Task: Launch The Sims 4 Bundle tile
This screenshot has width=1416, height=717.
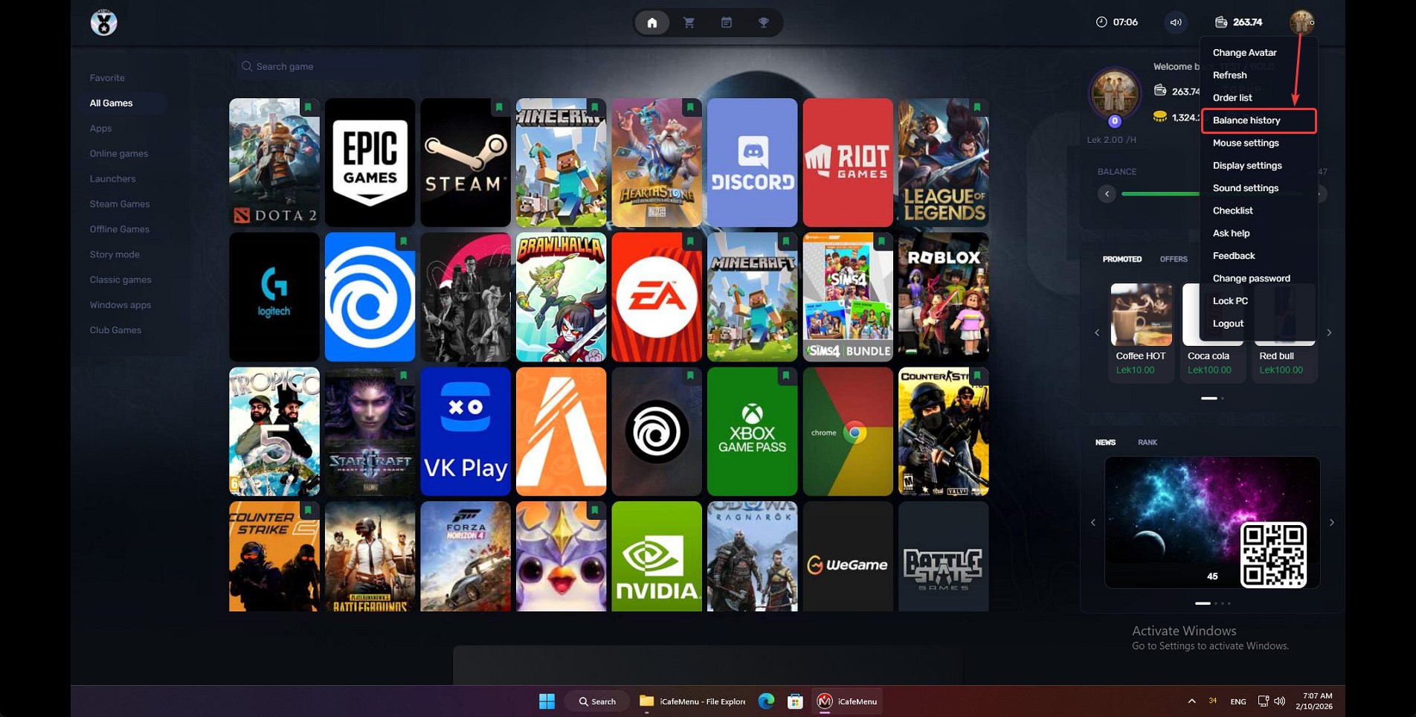Action: point(848,297)
